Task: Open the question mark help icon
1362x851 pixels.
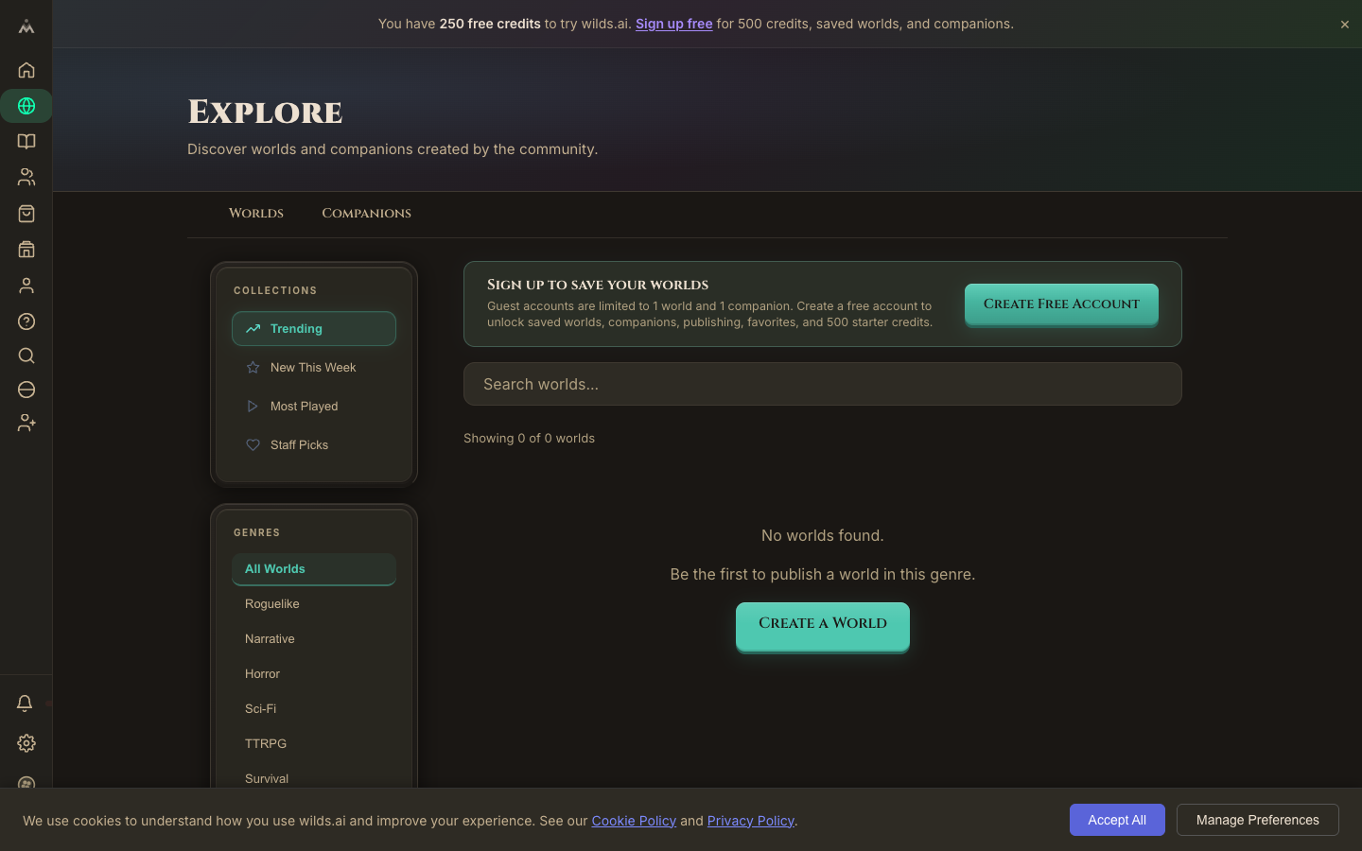Action: tap(26, 321)
